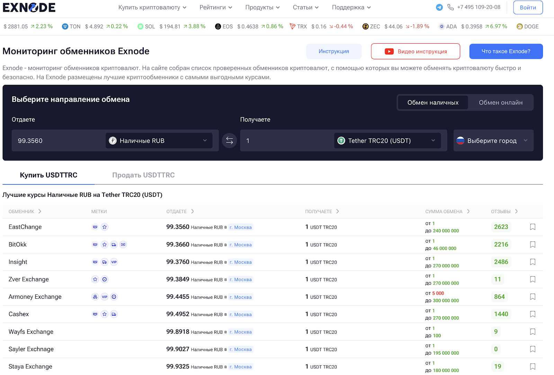554x375 pixels.
Task: Switch to Обмен онлайн mode
Action: tap(501, 103)
